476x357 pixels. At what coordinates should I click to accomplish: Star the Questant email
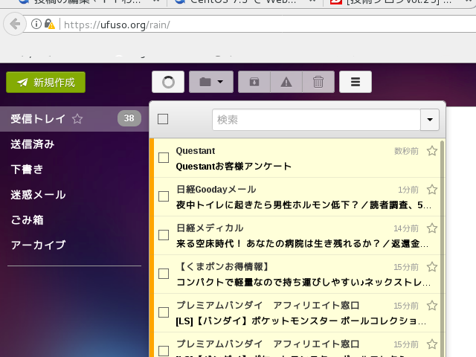click(432, 151)
